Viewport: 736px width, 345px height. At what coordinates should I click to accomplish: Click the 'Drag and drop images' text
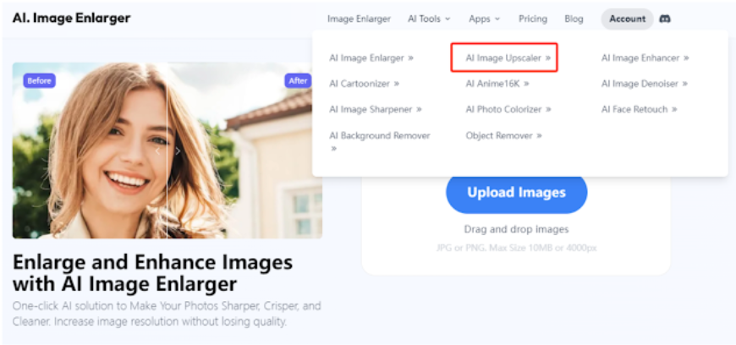[516, 229]
